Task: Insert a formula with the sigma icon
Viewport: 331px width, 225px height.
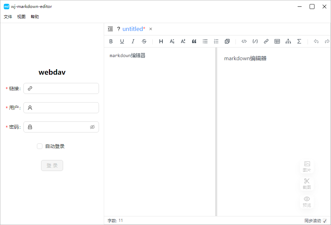Action: [x=299, y=41]
